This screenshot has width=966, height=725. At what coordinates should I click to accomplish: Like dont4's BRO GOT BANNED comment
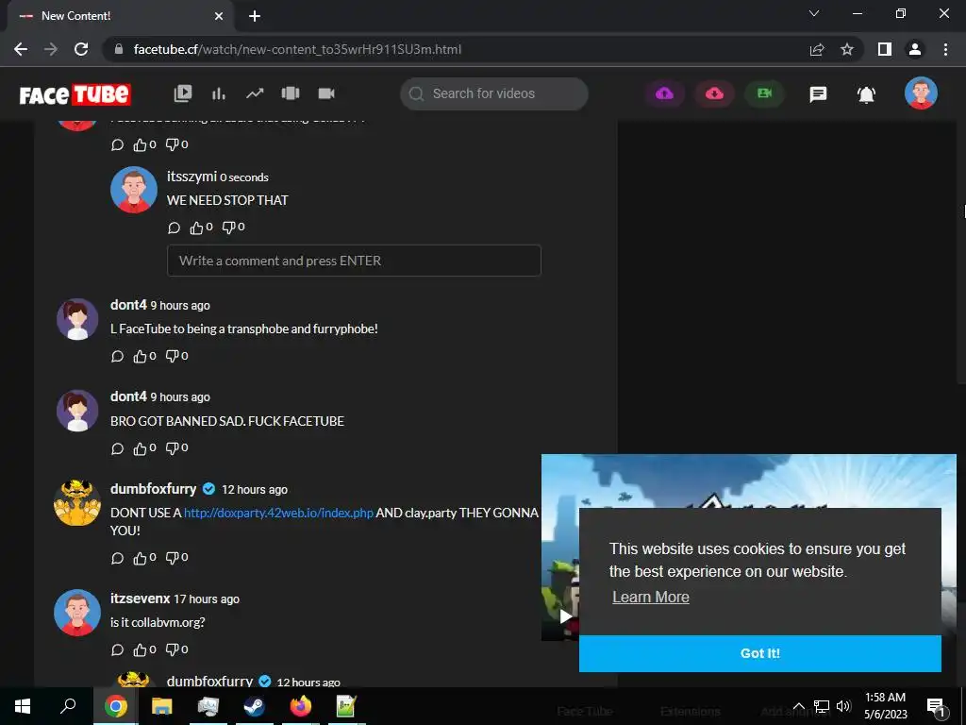pos(140,448)
